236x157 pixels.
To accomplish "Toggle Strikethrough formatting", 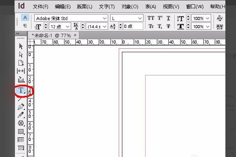I will tap(168, 26).
